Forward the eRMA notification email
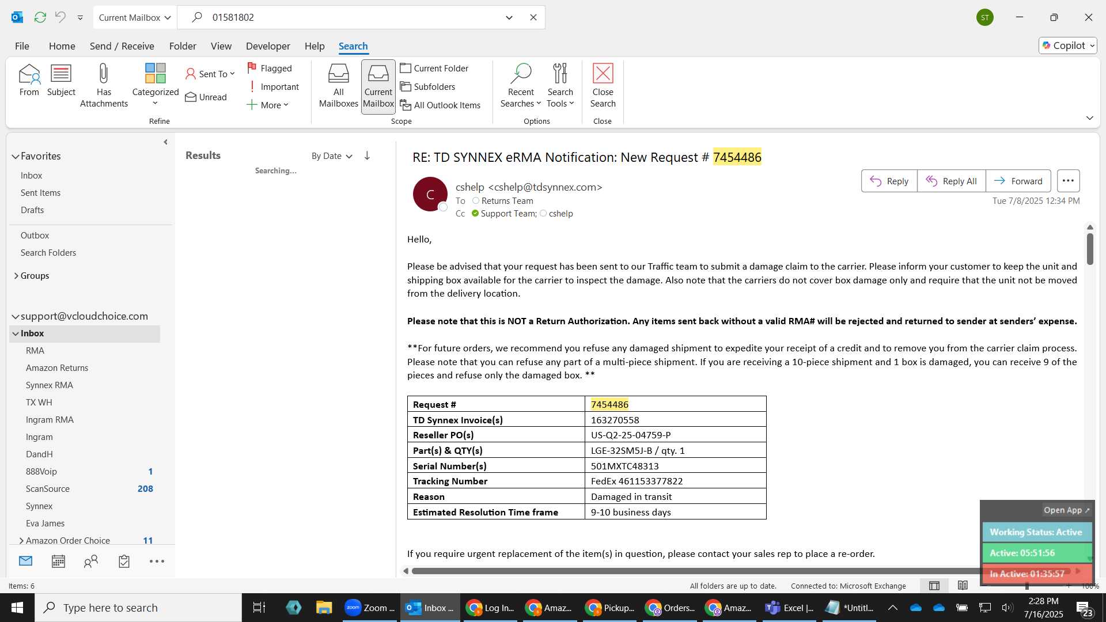The height and width of the screenshot is (622, 1106). (1018, 181)
